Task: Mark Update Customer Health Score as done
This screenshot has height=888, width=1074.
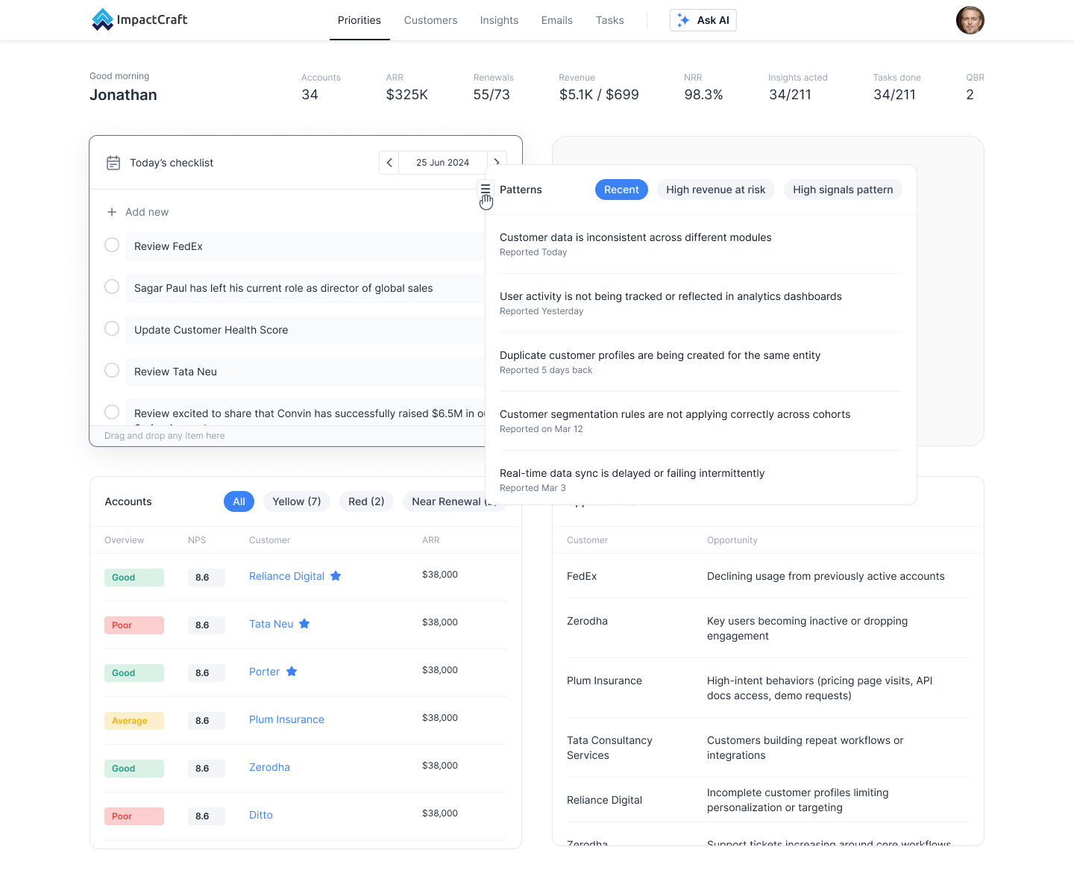Action: tap(112, 328)
